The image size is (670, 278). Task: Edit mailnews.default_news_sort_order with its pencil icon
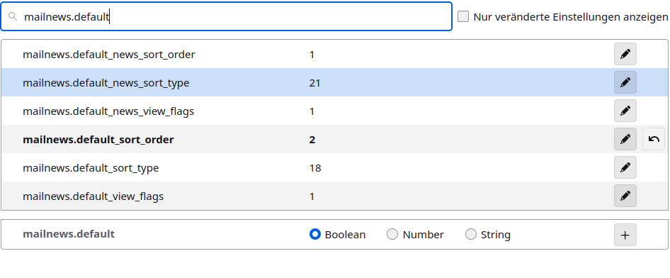coord(625,54)
